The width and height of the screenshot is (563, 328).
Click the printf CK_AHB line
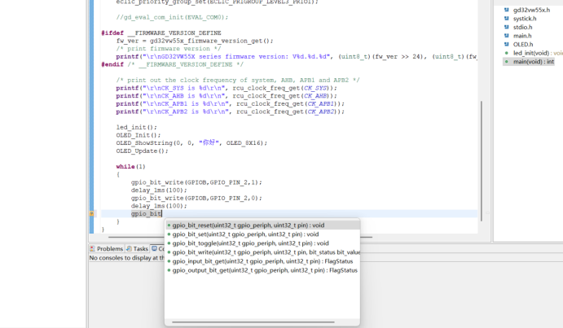[227, 96]
